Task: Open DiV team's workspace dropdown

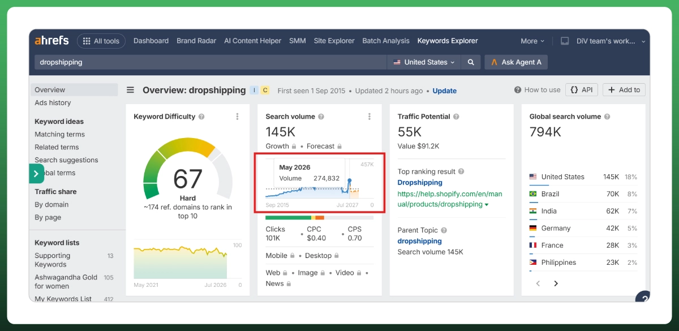Action: tap(611, 41)
